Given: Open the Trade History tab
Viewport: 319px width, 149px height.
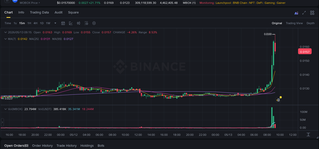Looking at the screenshot, I should coord(66,146).
